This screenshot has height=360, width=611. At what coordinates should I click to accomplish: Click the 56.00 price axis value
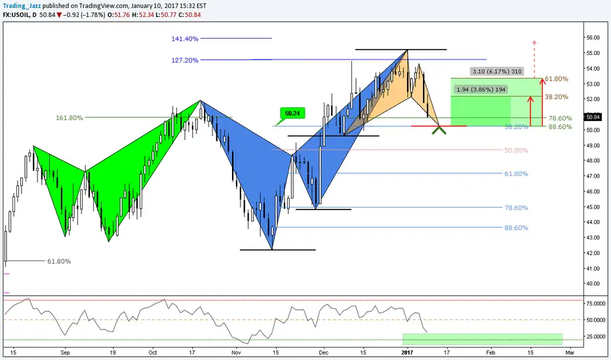pyautogui.click(x=593, y=37)
